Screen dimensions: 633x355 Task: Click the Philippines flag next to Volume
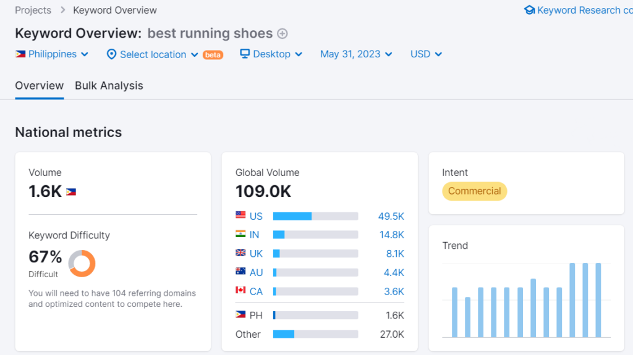(x=71, y=192)
